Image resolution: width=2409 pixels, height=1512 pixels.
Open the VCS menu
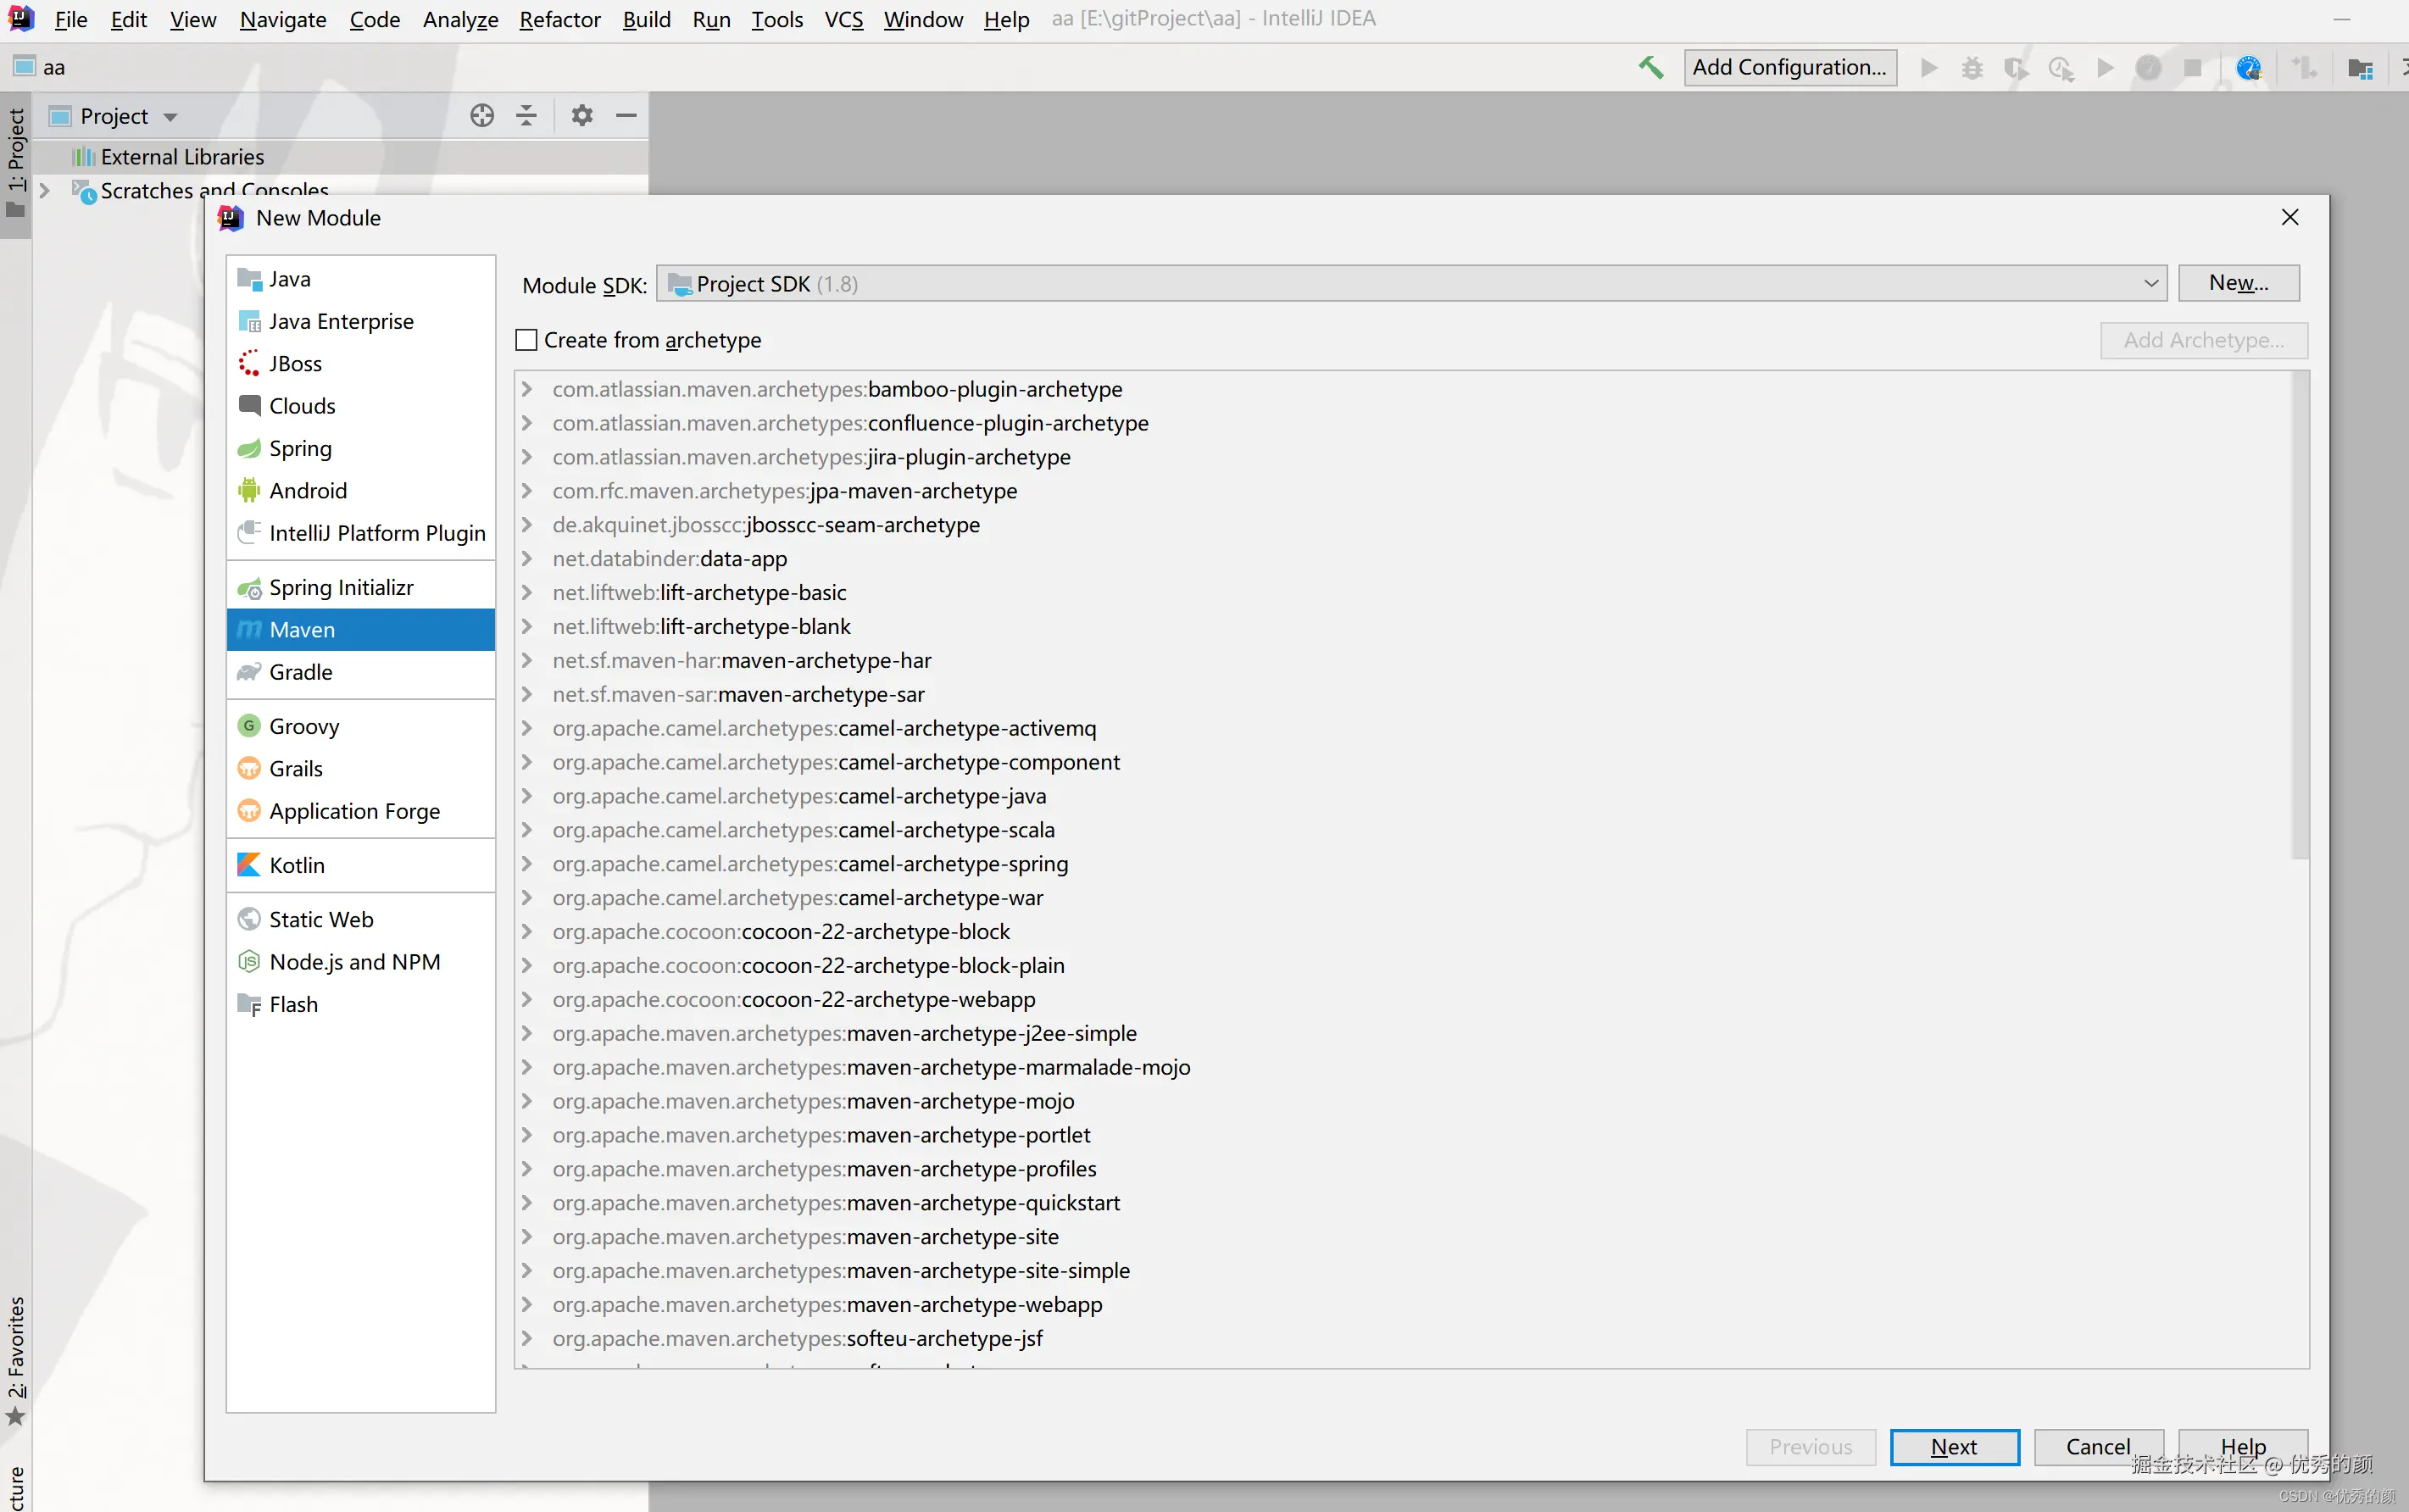[843, 19]
